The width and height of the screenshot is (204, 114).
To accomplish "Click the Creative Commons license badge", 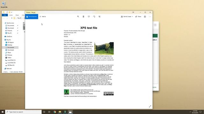I will (109, 93).
